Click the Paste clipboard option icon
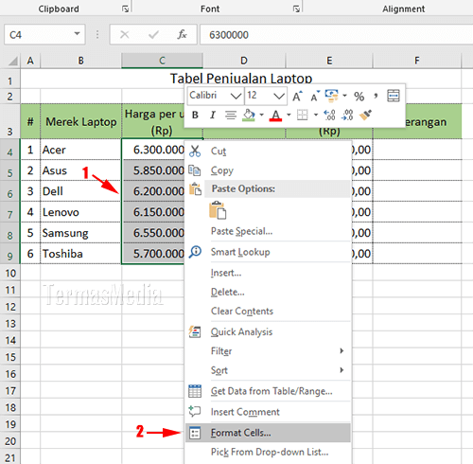The width and height of the screenshot is (473, 464). (x=218, y=210)
